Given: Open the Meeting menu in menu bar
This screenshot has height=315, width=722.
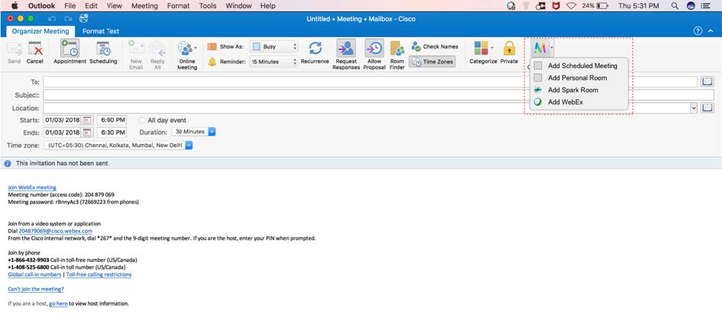Looking at the screenshot, I should point(144,6).
